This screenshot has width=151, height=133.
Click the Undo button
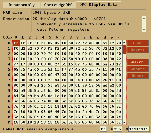138,43
